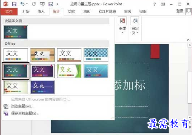Apply the dark teal highlighted theme
Image resolution: width=192 pixels, height=135 pixels.
coord(16,71)
